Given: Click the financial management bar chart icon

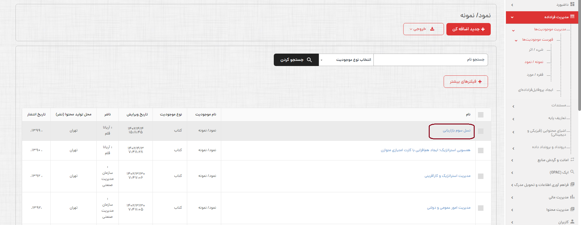Looking at the screenshot, I should coord(572,197).
